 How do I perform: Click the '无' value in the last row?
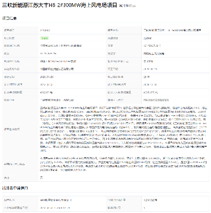point(42,177)
